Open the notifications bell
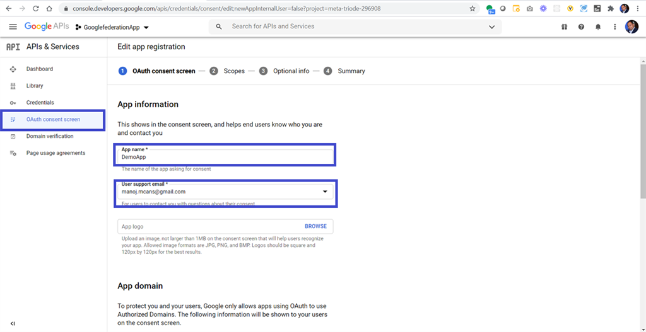 pos(598,26)
